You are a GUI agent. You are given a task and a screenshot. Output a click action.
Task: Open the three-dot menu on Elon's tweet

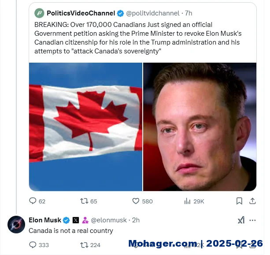point(252,220)
